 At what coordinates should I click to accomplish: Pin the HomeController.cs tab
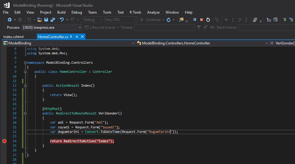[x=77, y=37]
